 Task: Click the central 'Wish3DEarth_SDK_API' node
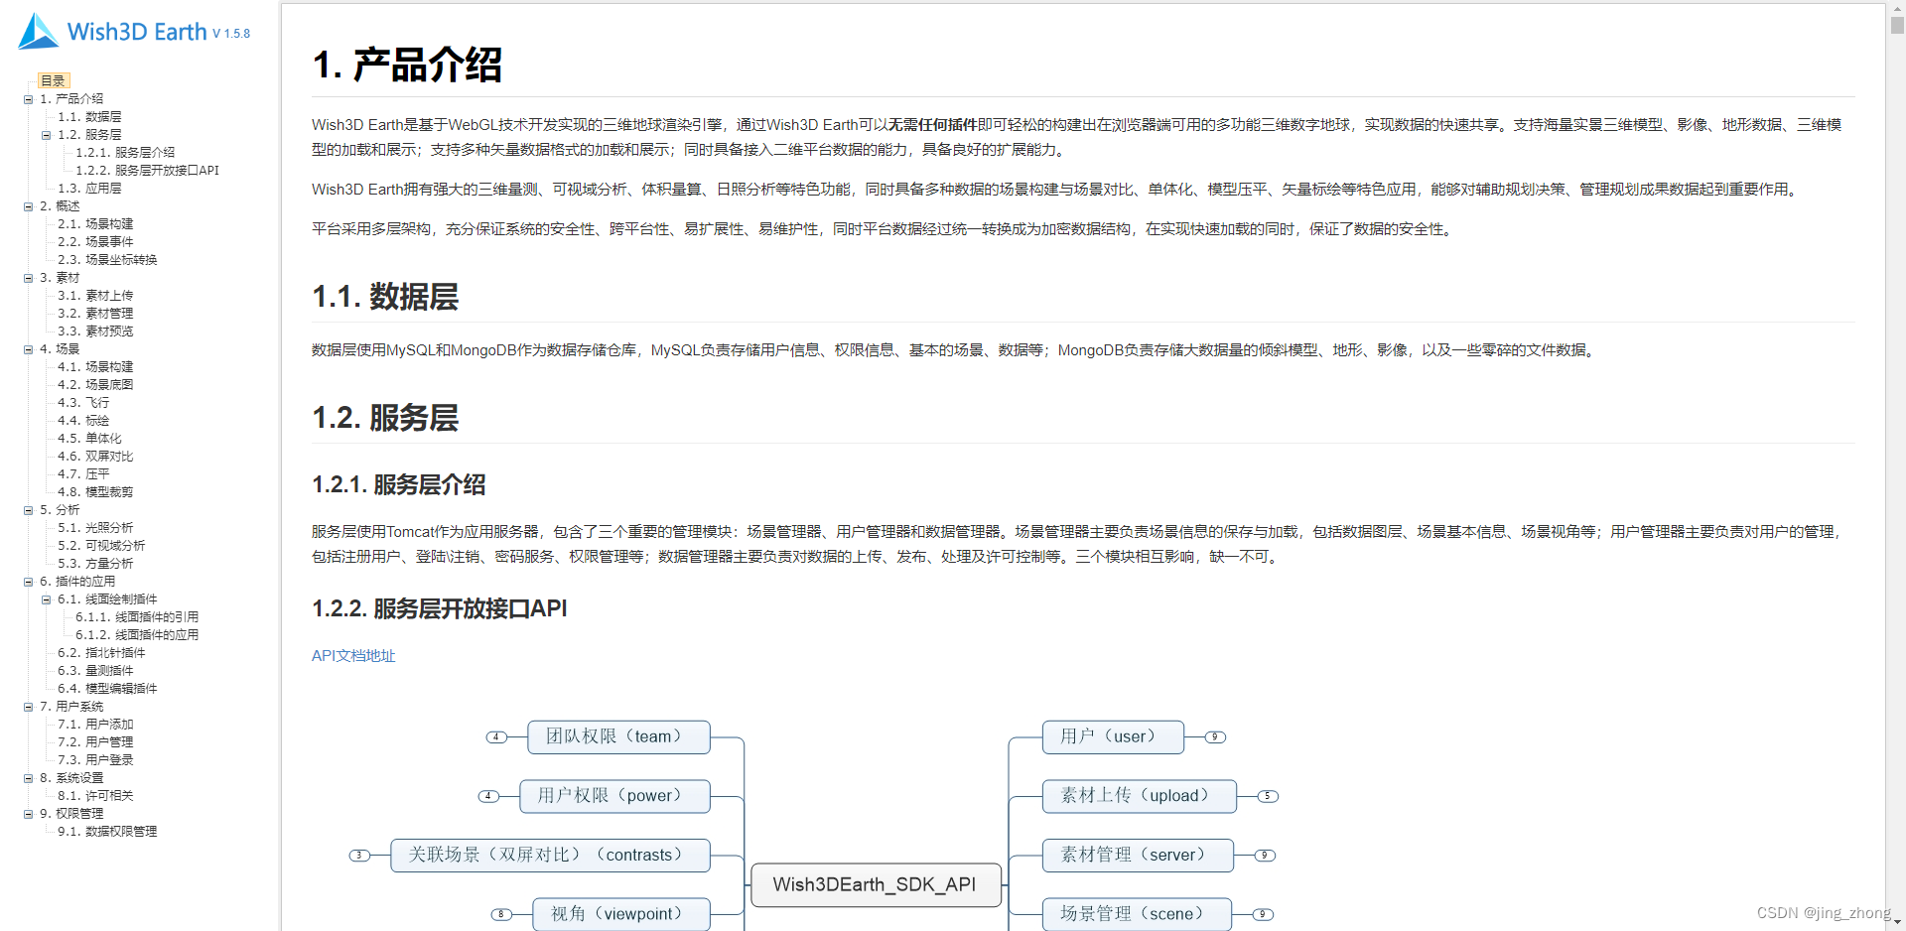pos(876,885)
